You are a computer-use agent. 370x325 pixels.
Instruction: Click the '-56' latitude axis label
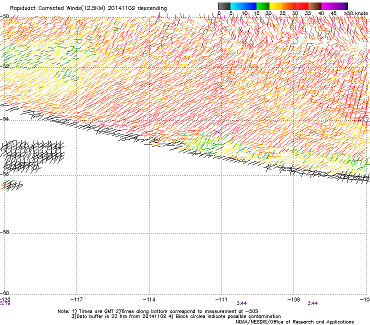[4, 173]
